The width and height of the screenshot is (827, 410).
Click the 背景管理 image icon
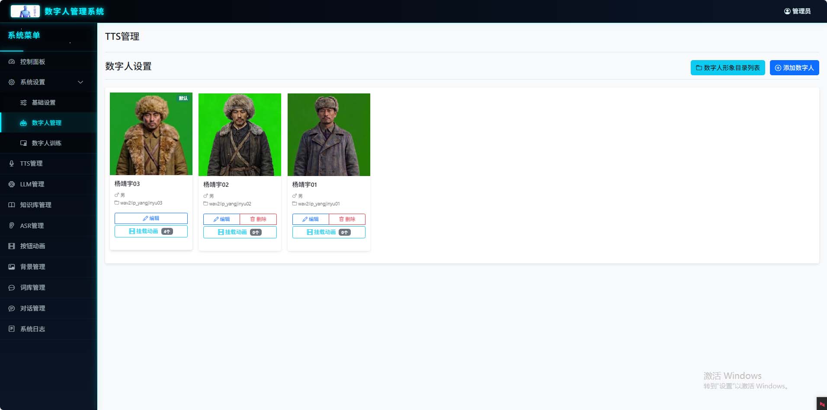[x=12, y=267]
